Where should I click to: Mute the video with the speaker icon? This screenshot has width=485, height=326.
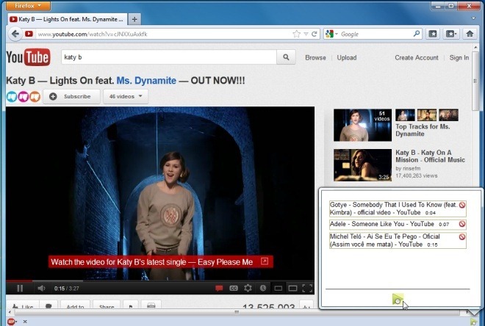pos(41,289)
